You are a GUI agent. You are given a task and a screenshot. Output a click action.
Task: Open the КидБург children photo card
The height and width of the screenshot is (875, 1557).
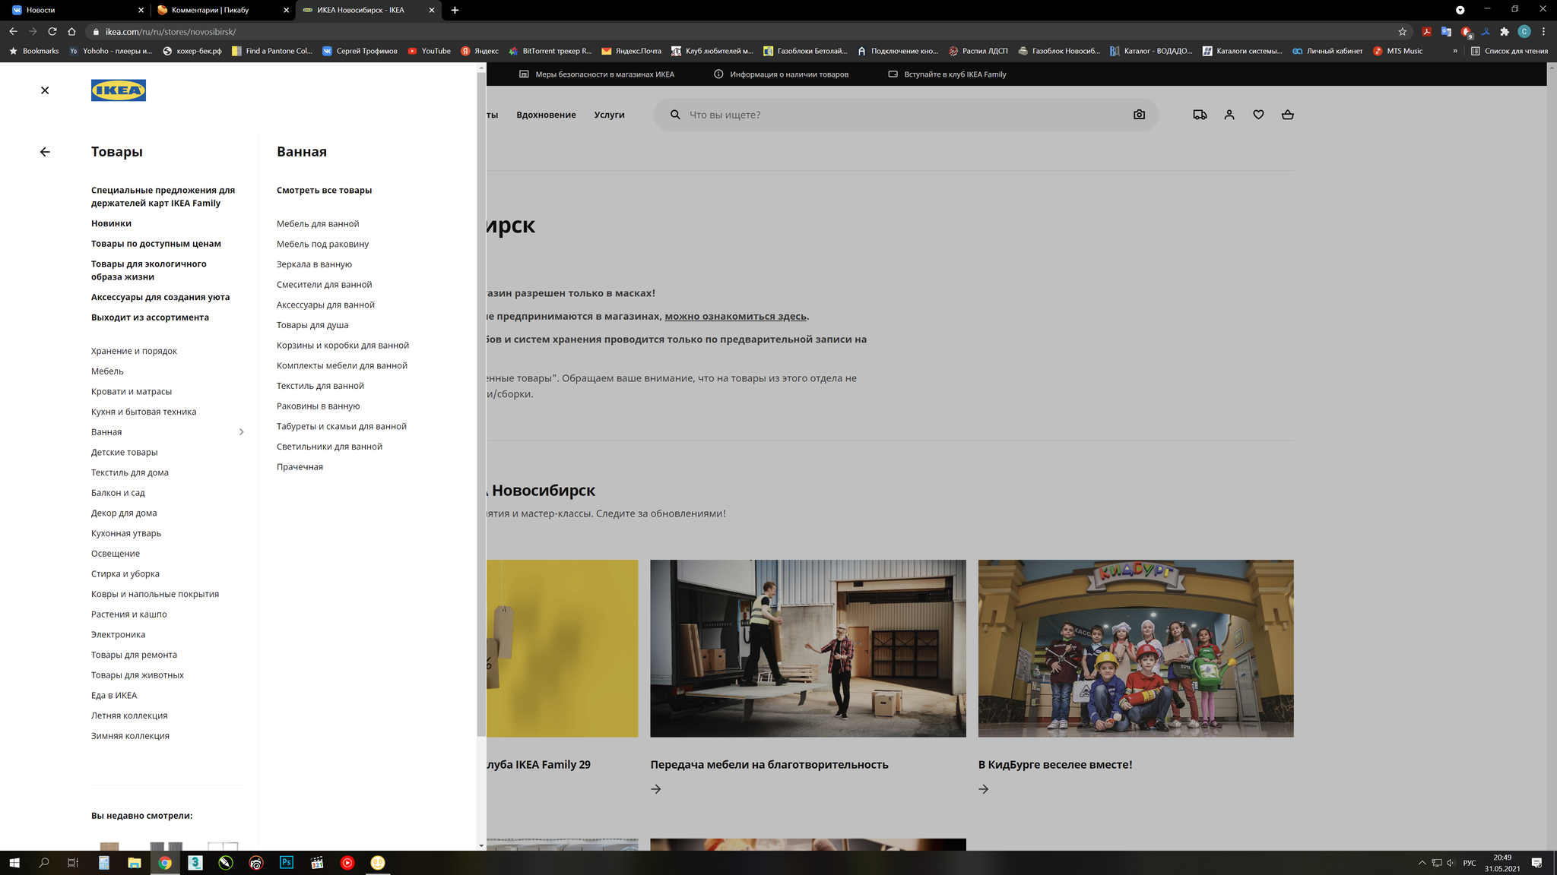[1136, 649]
